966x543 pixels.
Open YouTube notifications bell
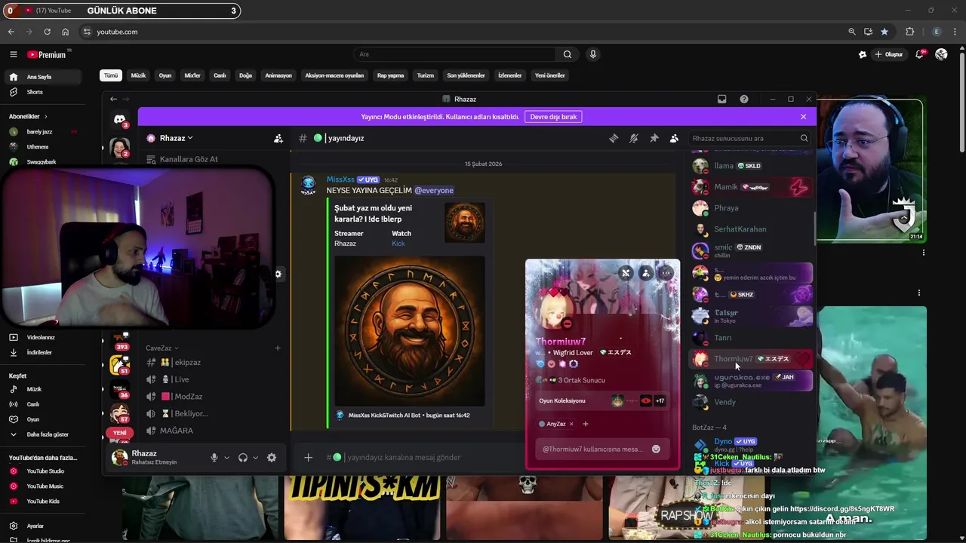coord(919,54)
